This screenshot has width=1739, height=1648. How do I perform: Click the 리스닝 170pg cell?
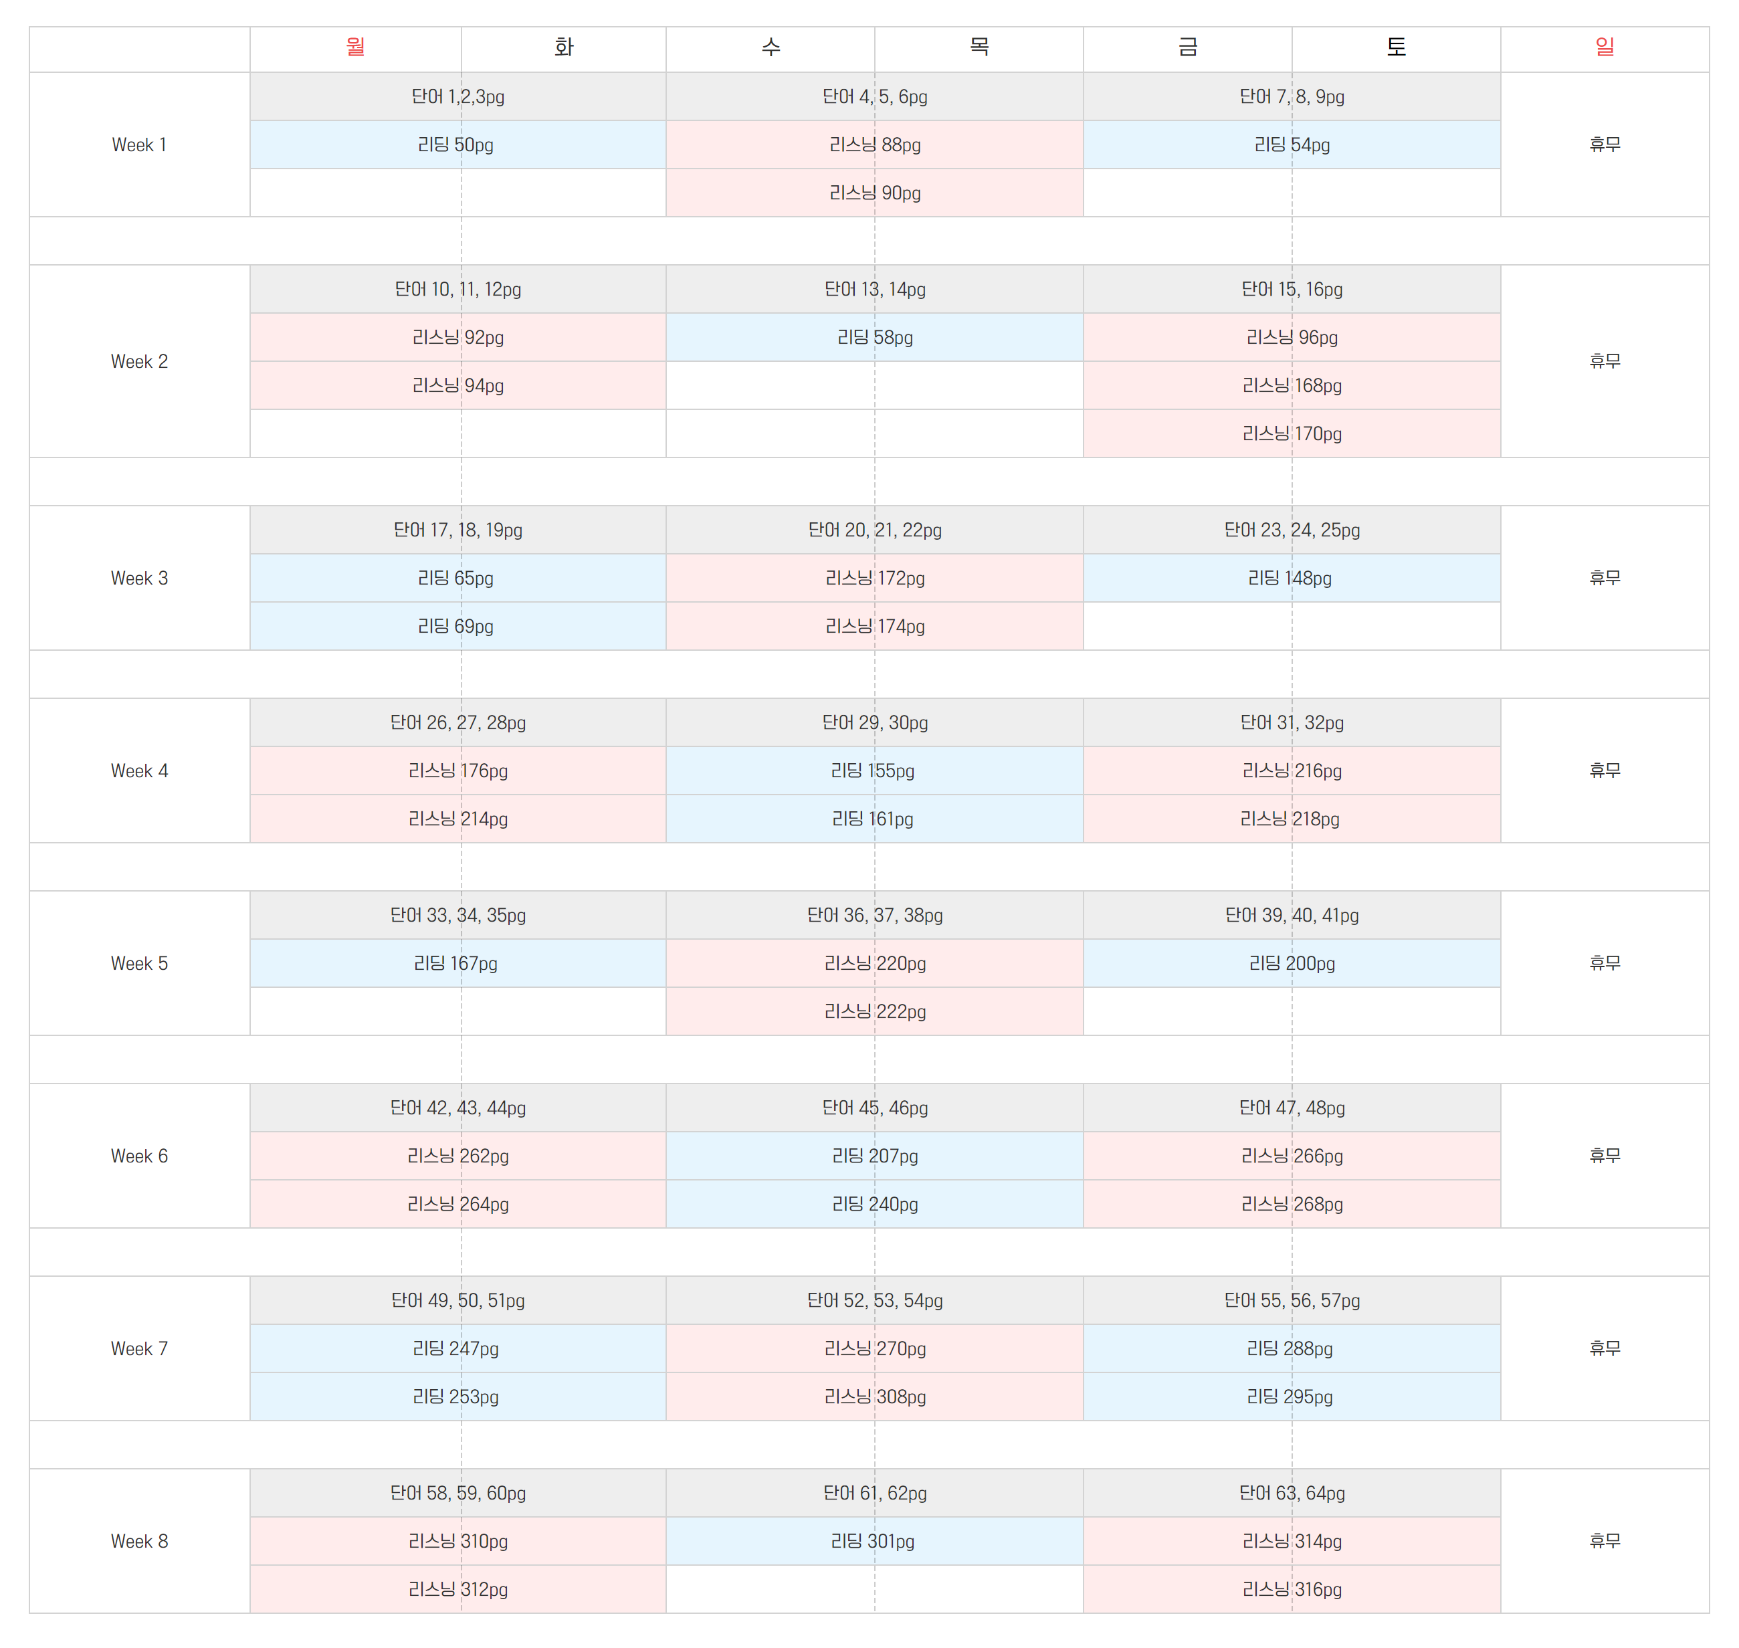pos(1291,434)
